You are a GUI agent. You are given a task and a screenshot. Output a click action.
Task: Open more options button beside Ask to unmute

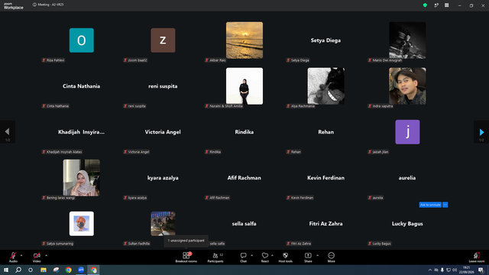[445, 205]
